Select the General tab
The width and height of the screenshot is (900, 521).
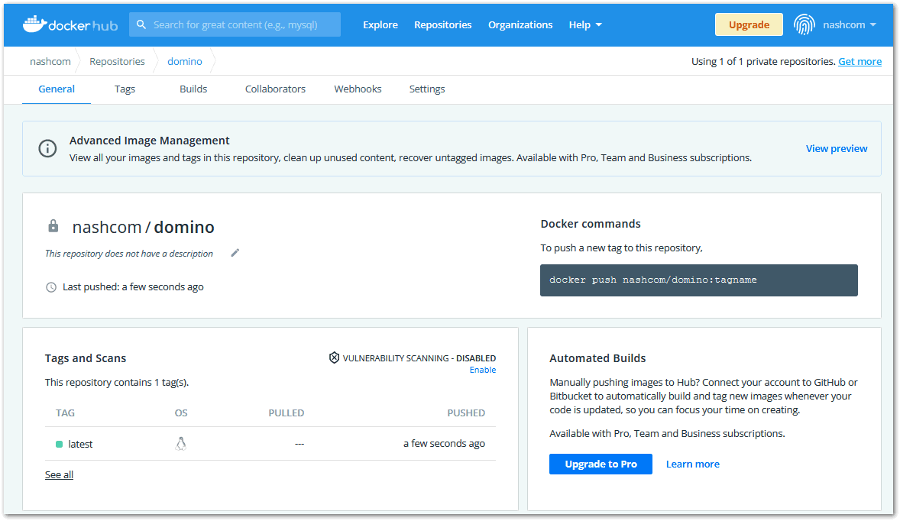click(57, 89)
